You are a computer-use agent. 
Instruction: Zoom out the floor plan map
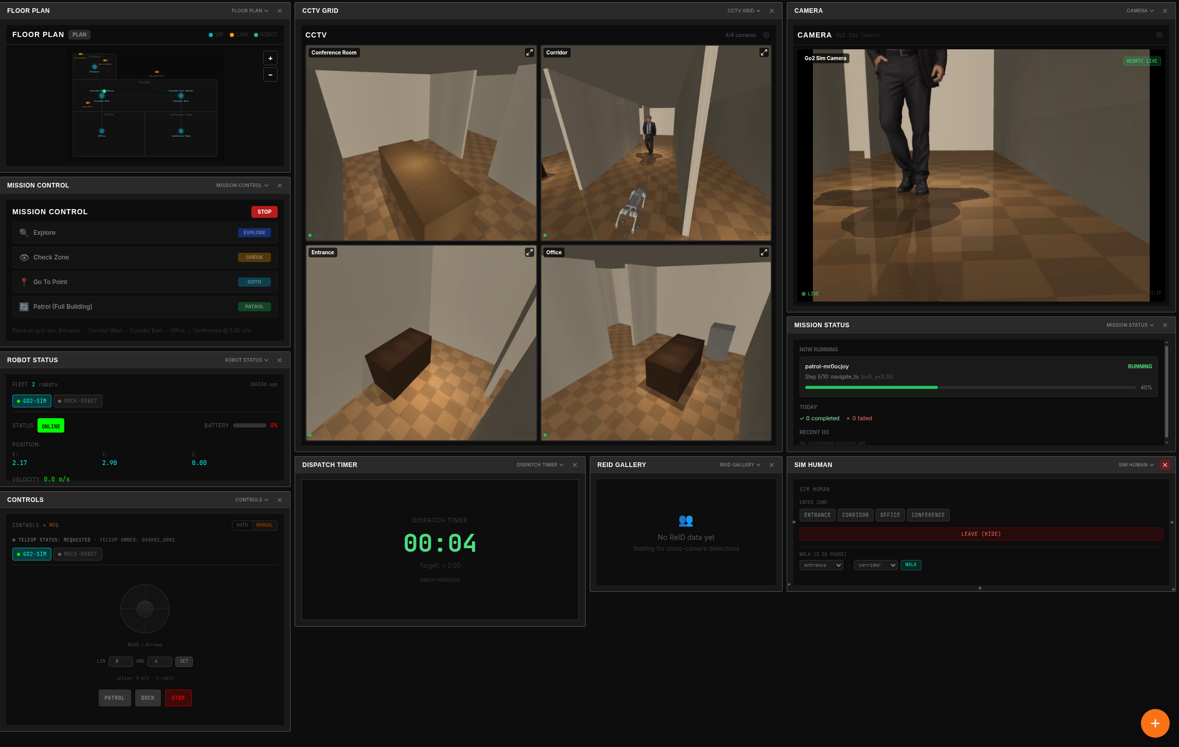[x=270, y=74]
